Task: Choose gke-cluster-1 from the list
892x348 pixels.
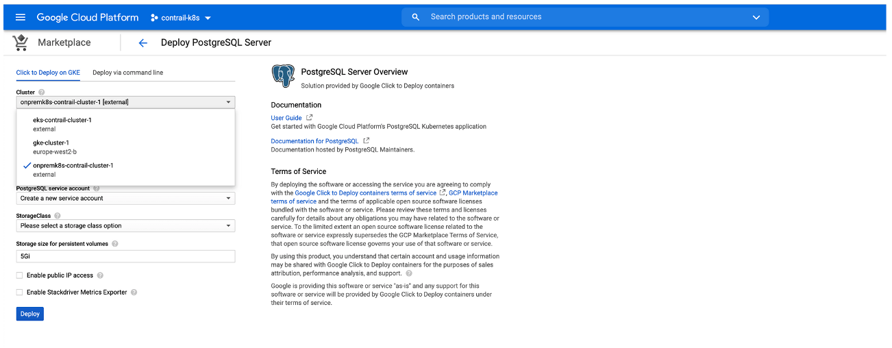Action: click(125, 147)
